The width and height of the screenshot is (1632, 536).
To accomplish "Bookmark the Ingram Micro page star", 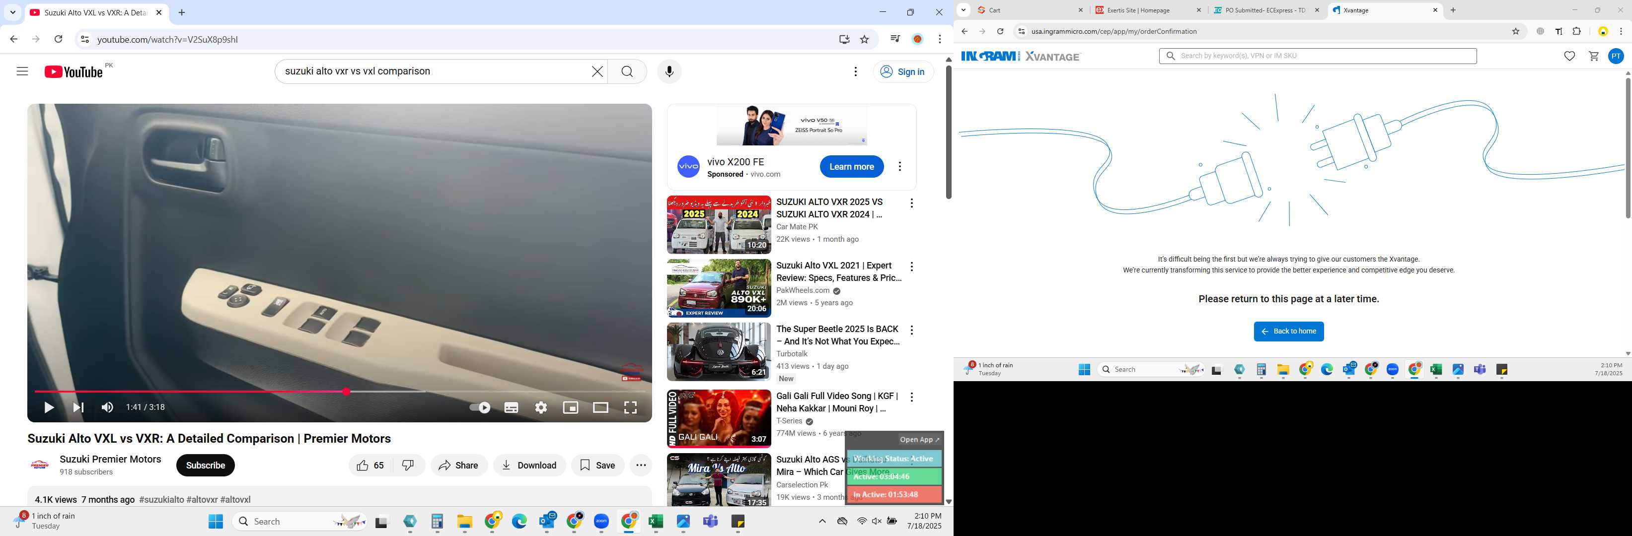I will [x=1516, y=31].
